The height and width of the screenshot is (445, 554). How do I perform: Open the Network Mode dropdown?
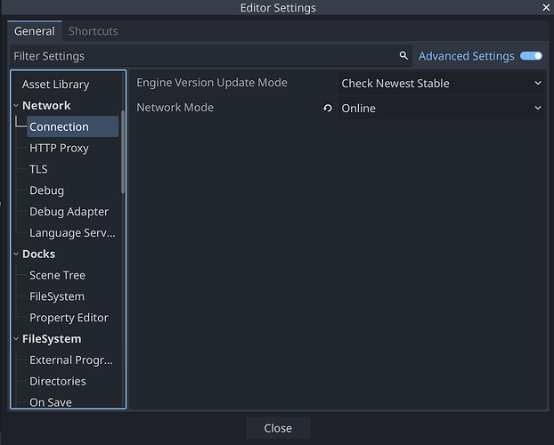click(x=441, y=108)
